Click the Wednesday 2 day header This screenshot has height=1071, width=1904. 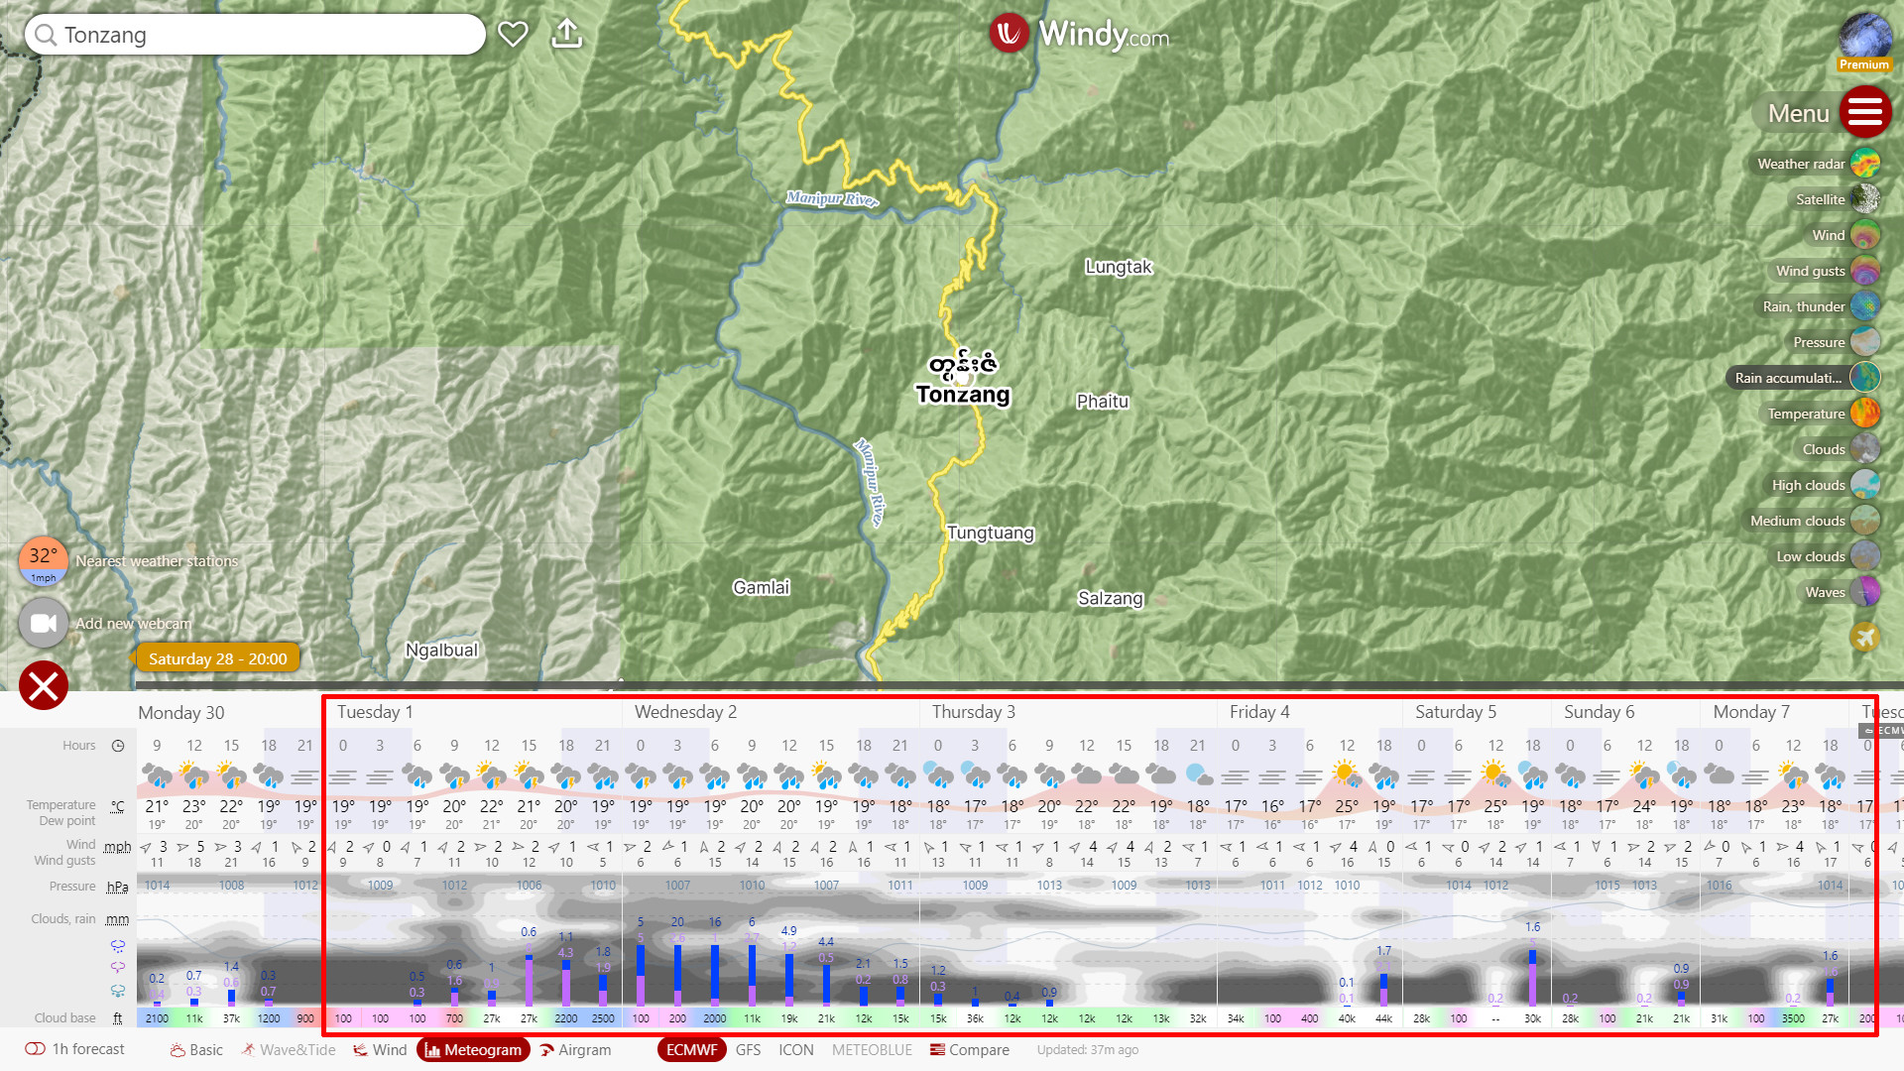(685, 712)
